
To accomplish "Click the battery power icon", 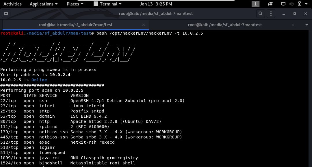I will point(300,4).
